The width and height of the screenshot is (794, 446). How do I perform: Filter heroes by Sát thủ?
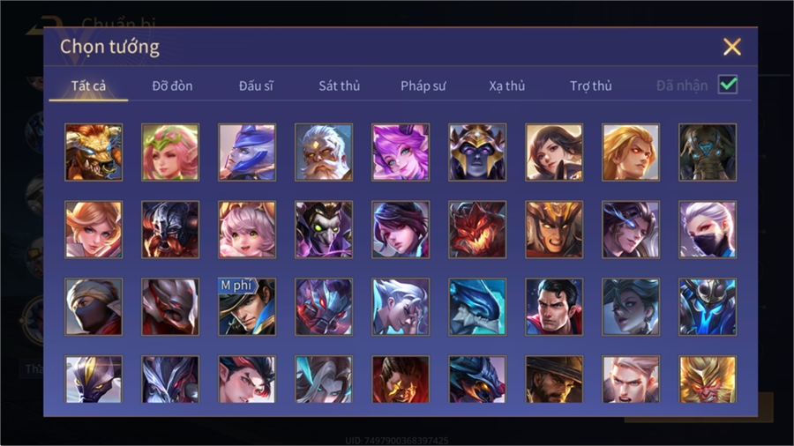[340, 86]
